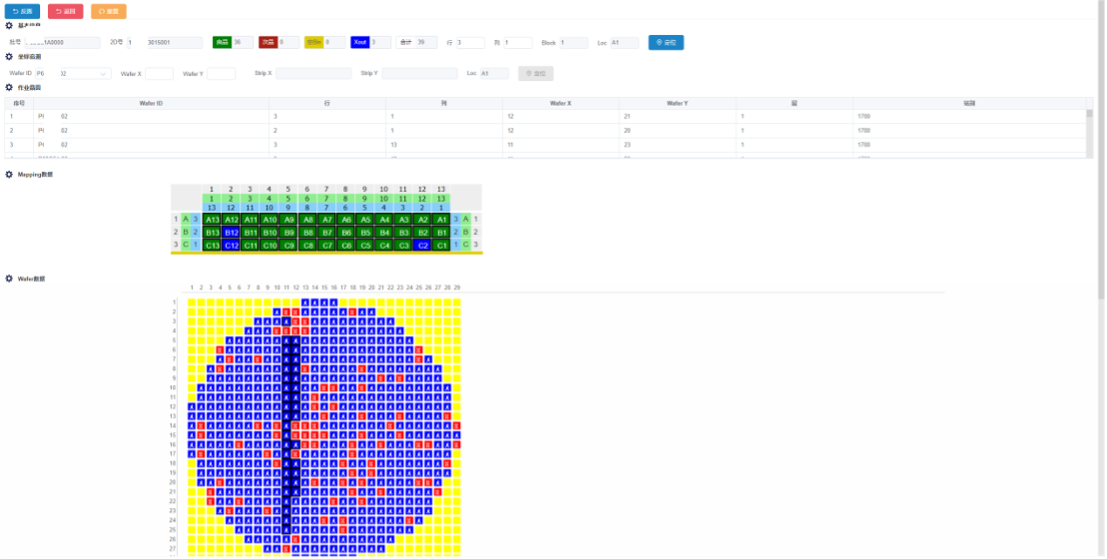Click Wafer Y value 23 in table row 3
Image resolution: width=1107 pixels, height=559 pixels.
[x=627, y=145]
